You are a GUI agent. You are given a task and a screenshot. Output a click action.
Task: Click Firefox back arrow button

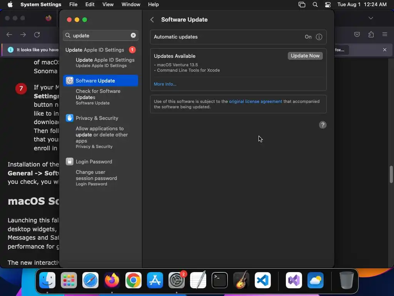pos(9,34)
